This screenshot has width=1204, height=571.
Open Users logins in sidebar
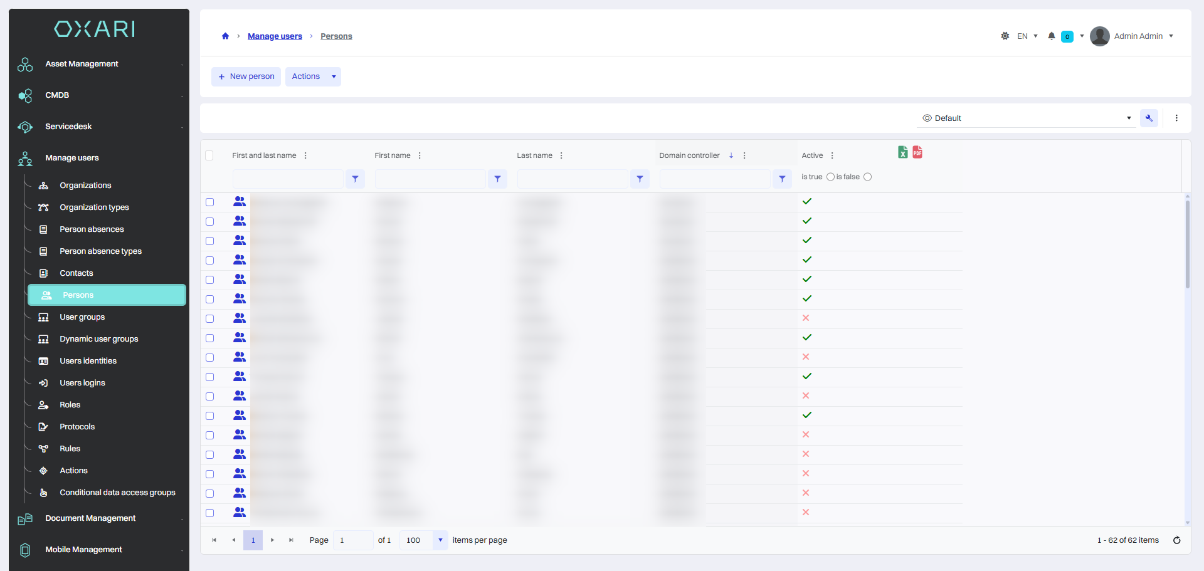pyautogui.click(x=82, y=383)
